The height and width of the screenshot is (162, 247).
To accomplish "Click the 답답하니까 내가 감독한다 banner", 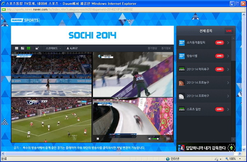I will pyautogui.click(x=206, y=148).
